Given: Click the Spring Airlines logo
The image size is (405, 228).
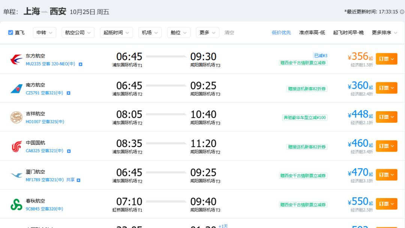Looking at the screenshot, I should pos(16,204).
